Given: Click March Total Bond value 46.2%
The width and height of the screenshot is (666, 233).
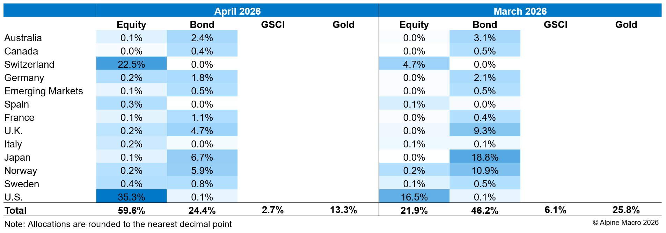Looking at the screenshot, I should click(485, 211).
